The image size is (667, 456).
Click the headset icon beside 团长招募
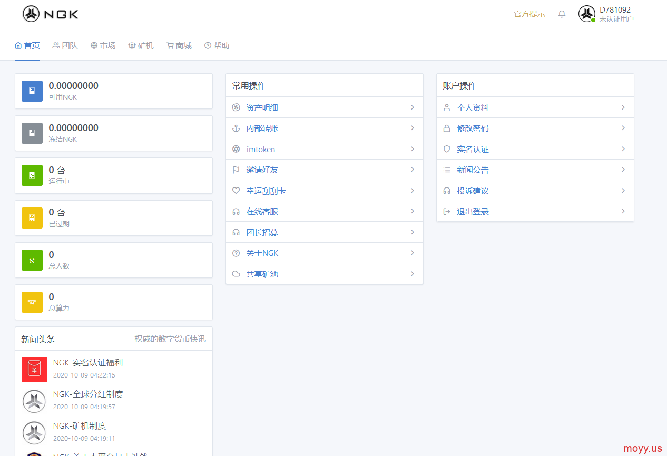[236, 232]
